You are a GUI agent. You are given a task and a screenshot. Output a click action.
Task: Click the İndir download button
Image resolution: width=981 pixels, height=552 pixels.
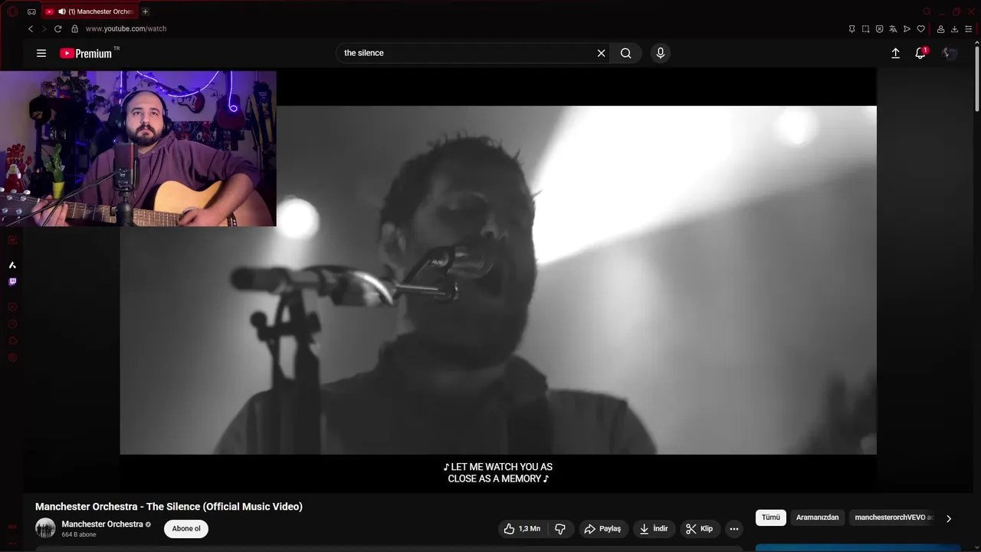tap(654, 529)
